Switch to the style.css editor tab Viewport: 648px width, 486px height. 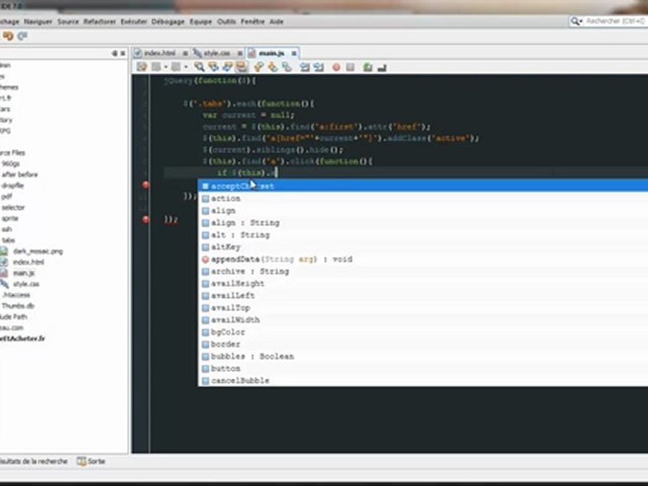(x=217, y=53)
